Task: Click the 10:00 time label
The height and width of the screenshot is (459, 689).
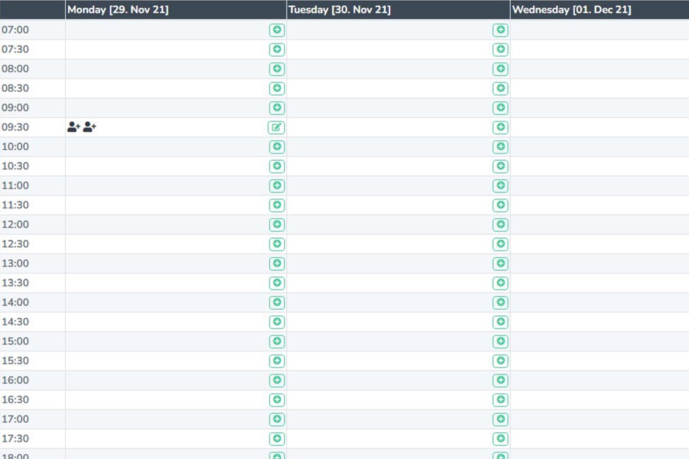Action: click(x=15, y=147)
